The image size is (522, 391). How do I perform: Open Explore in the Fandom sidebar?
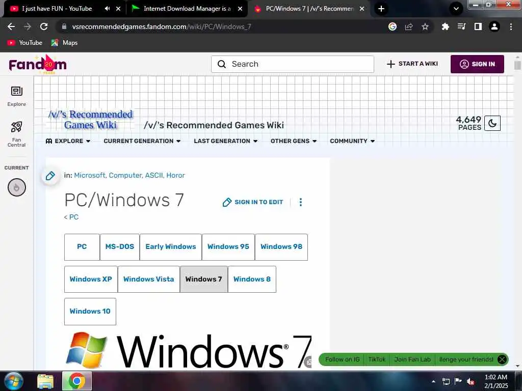(x=17, y=96)
